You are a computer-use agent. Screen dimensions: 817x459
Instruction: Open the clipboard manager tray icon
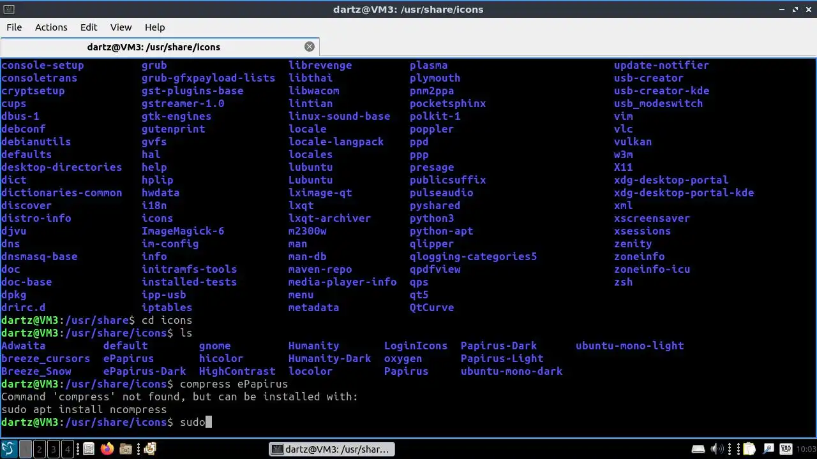coord(749,449)
